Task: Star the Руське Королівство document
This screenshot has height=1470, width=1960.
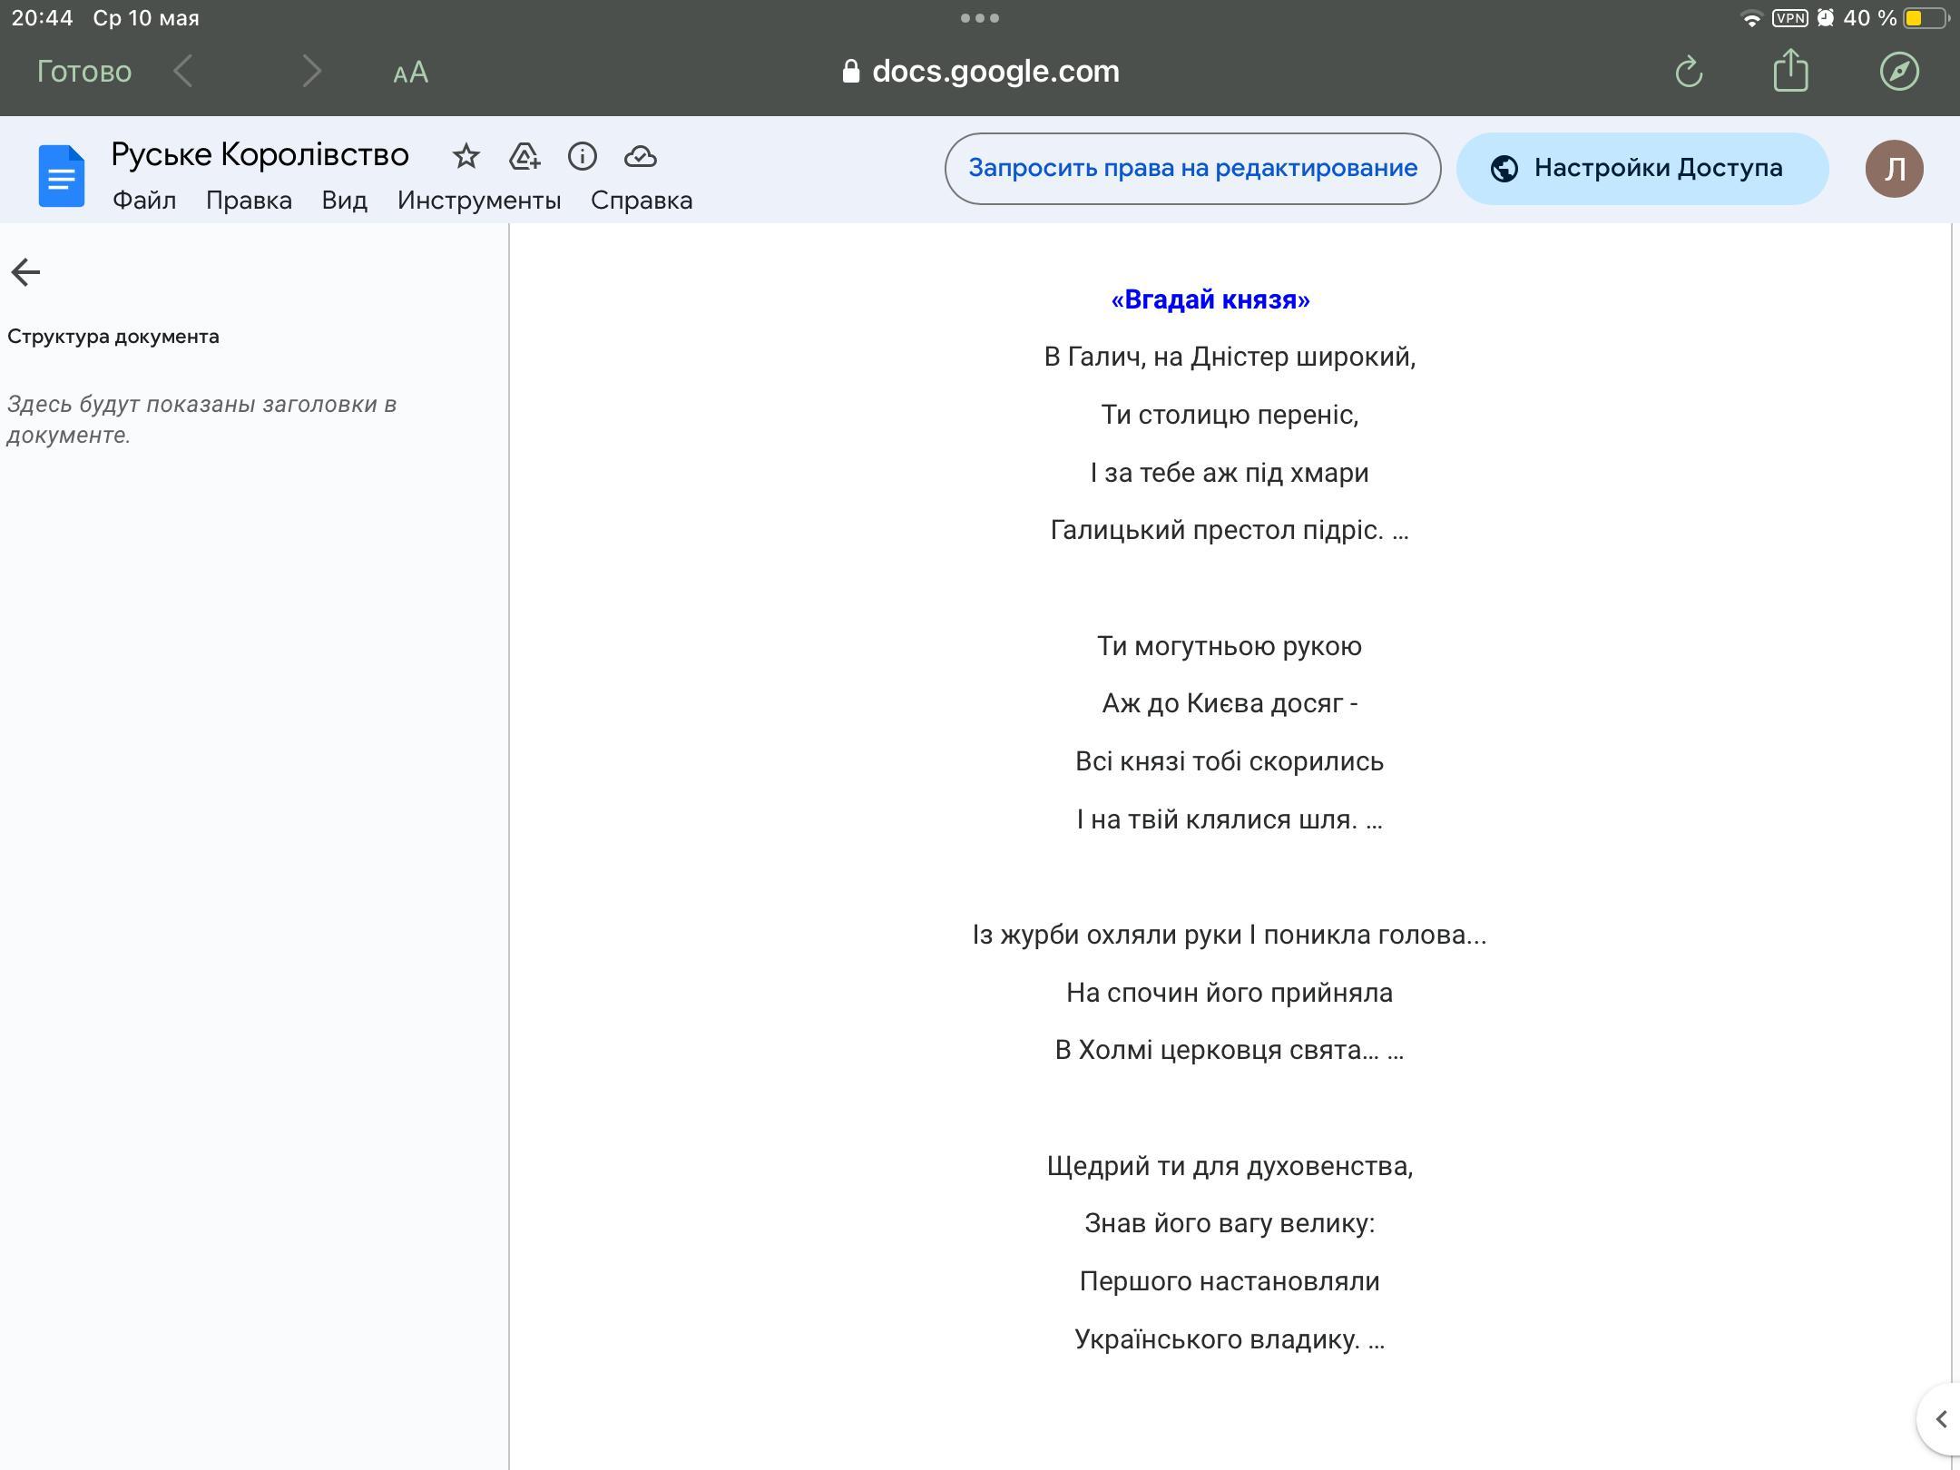Action: click(x=465, y=156)
